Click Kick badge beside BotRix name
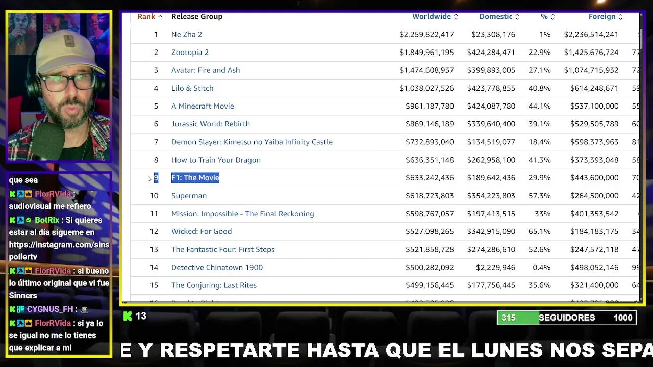Image resolution: width=653 pixels, height=367 pixels. tap(12, 220)
